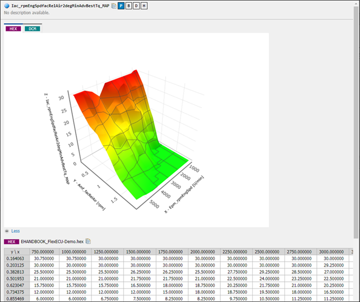Viewport: 360px width, 302px height.
Task: Copy the EHANDBOOK_FlexECU-Demo.hex file name
Action: pos(88,241)
